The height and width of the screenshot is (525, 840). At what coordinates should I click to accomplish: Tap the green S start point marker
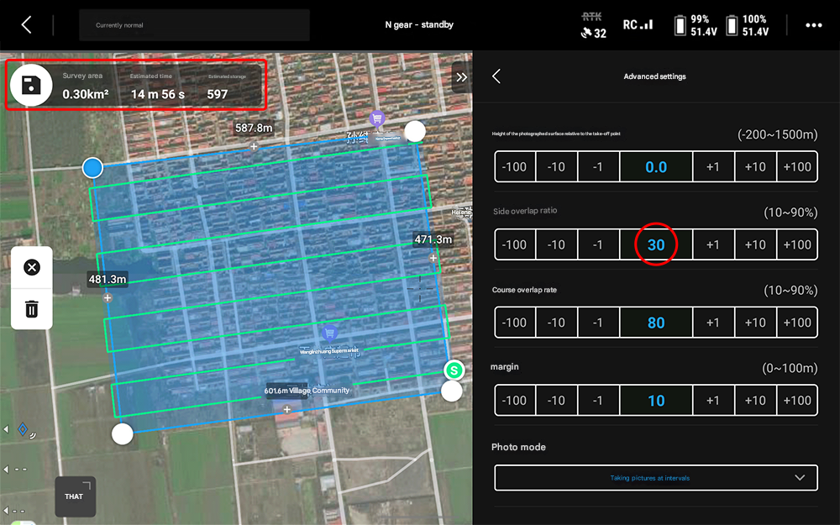pos(454,370)
